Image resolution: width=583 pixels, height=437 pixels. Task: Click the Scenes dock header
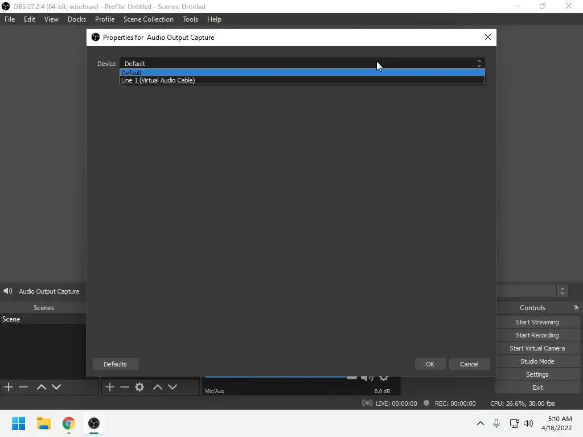pyautogui.click(x=43, y=308)
